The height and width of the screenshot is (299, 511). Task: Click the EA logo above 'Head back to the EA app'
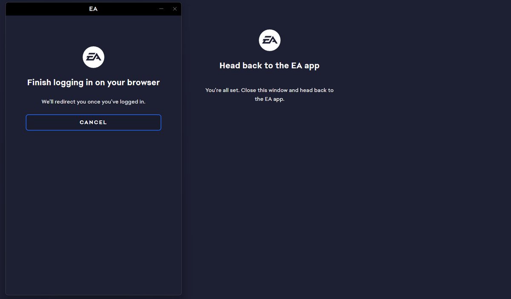pos(270,40)
